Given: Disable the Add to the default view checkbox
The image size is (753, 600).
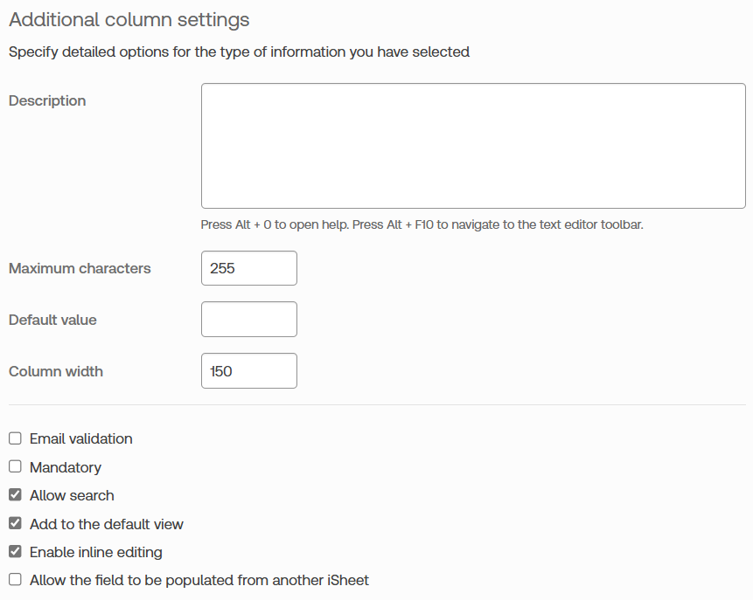Looking at the screenshot, I should point(15,524).
